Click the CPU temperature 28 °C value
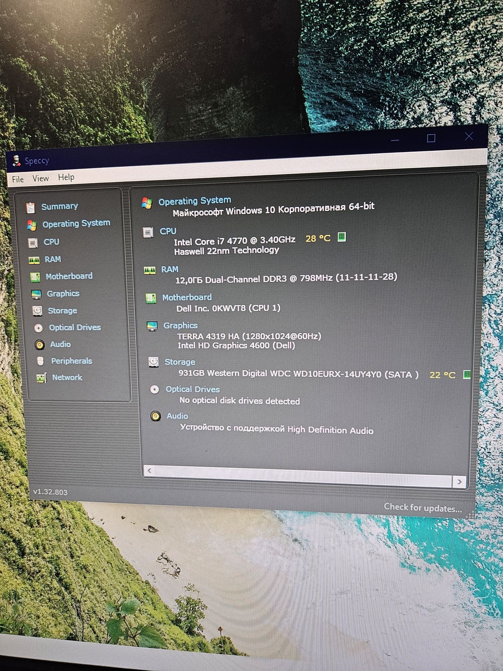Image resolution: width=503 pixels, height=671 pixels. [x=318, y=239]
